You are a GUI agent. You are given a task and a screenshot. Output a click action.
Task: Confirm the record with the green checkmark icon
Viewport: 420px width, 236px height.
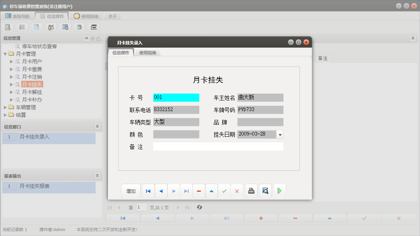(x=225, y=191)
